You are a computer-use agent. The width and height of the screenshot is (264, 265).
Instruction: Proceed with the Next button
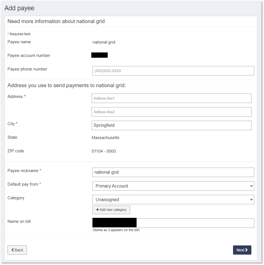242,250
